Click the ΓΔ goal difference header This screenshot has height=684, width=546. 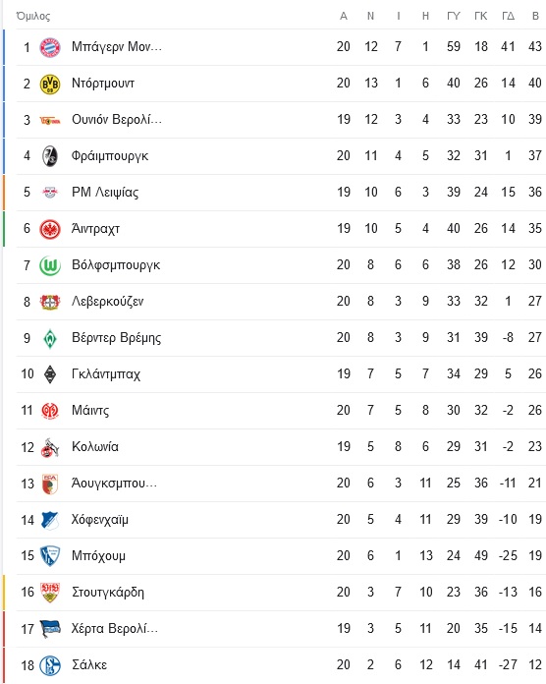pos(508,16)
